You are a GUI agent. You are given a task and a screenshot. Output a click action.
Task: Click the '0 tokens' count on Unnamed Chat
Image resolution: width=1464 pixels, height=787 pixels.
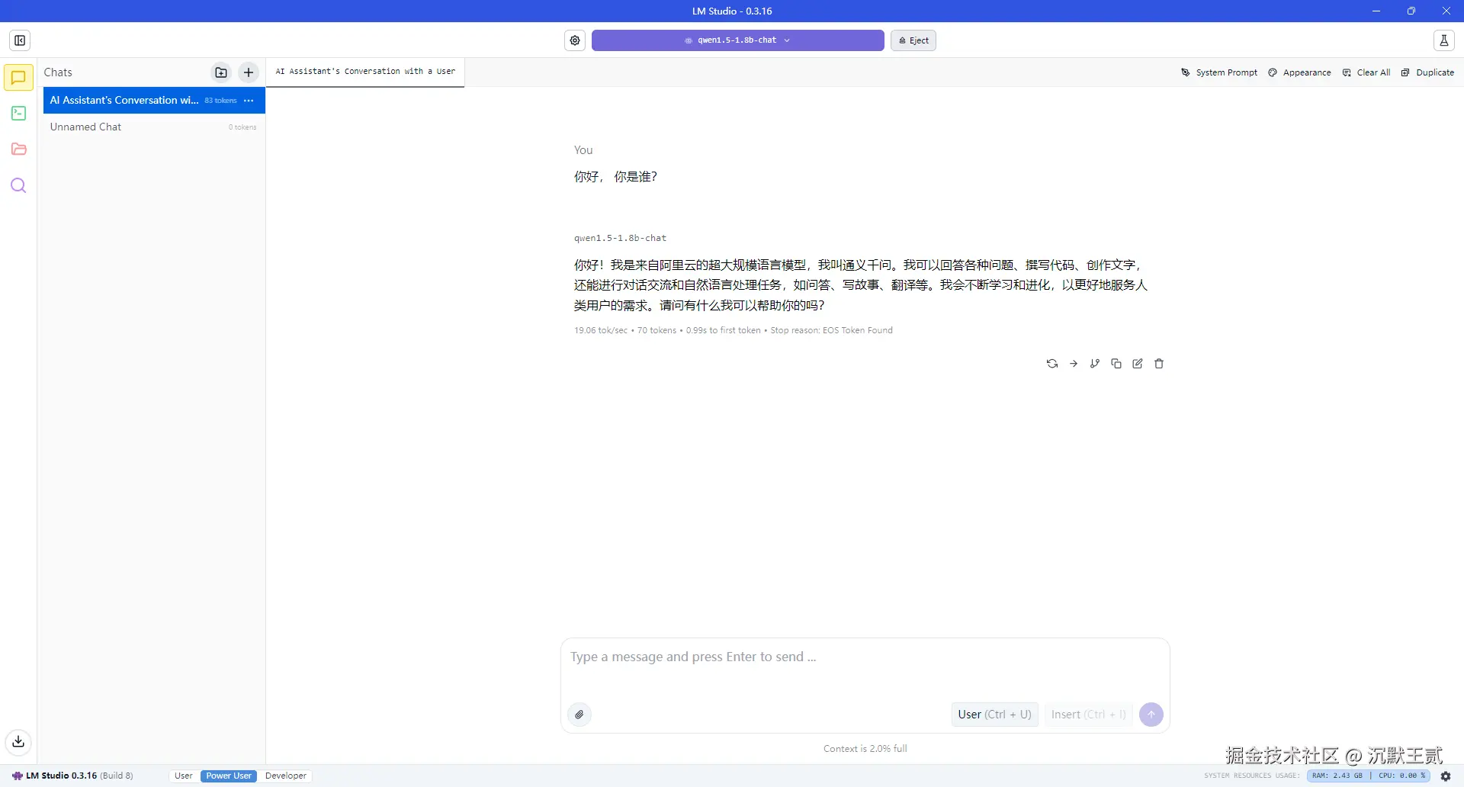242,127
